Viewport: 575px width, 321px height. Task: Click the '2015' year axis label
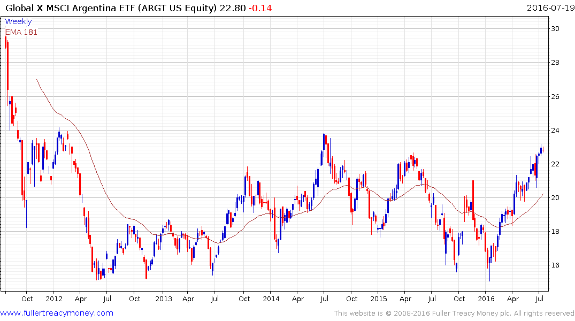[379, 299]
